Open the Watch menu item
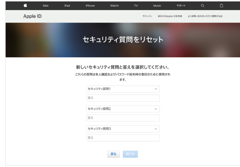240x167 pixels. pyautogui.click(x=114, y=6)
